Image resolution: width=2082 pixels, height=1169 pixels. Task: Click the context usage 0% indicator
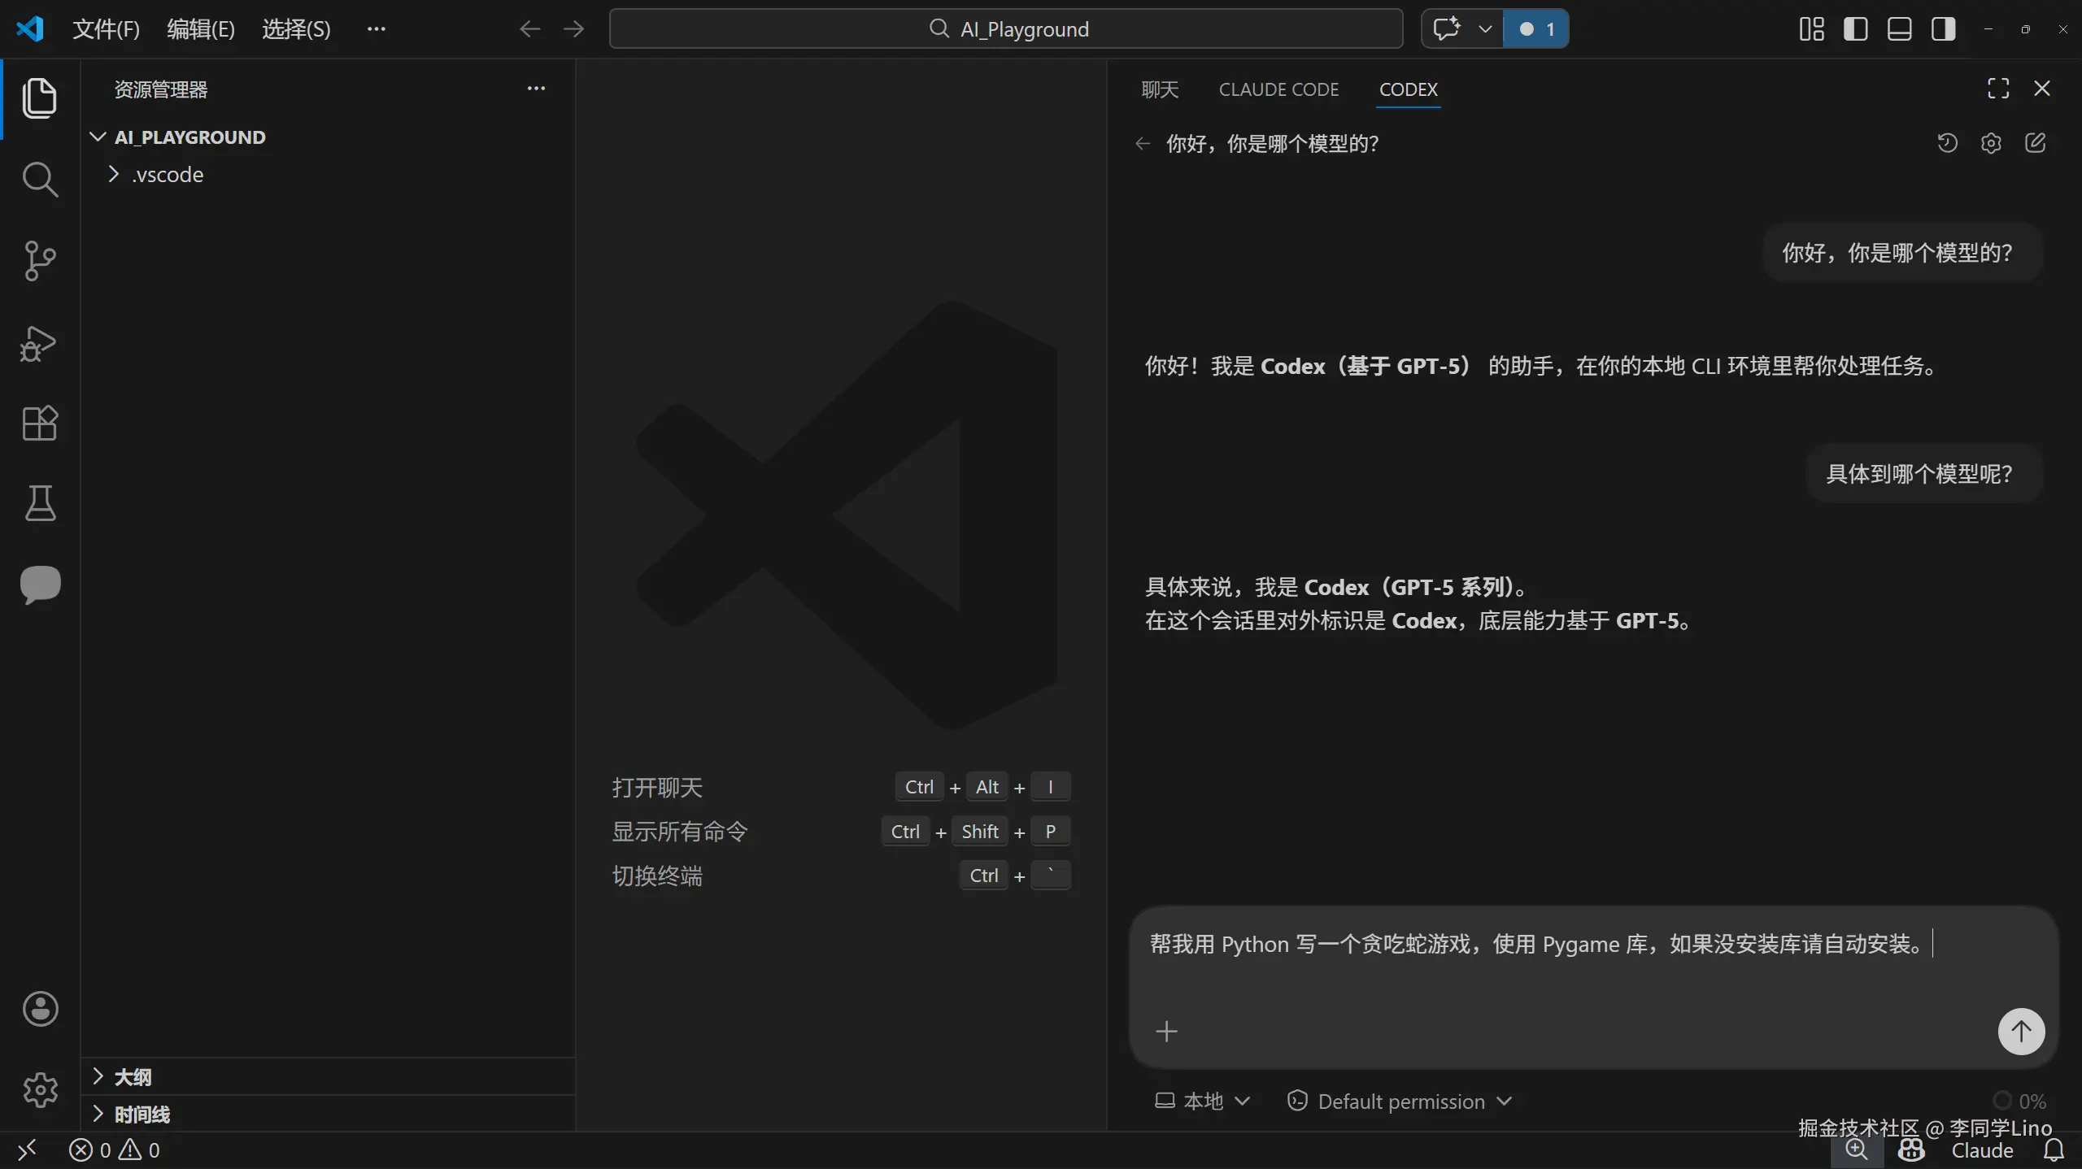(x=2020, y=1102)
